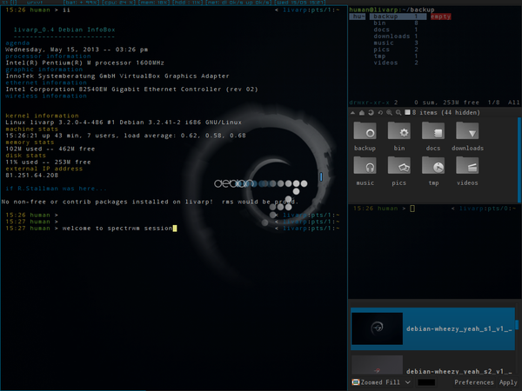Screen dimensions: 522x391
Task: Select 'backup' row in ranger file list
Action: pos(398,17)
